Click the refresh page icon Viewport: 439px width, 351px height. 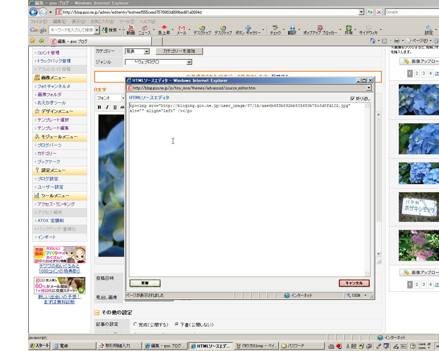point(370,12)
